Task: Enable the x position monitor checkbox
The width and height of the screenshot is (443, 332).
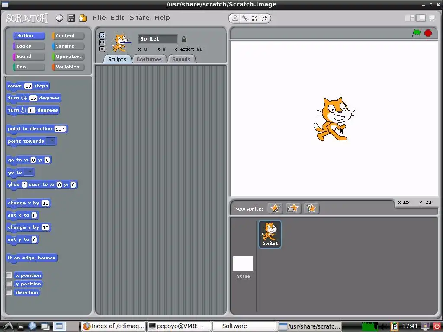Action: [9, 275]
